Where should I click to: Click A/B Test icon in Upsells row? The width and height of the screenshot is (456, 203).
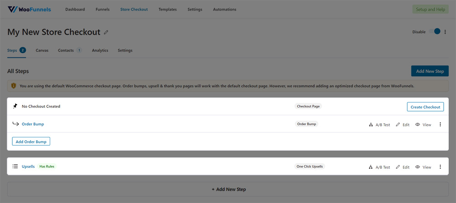coord(371,167)
